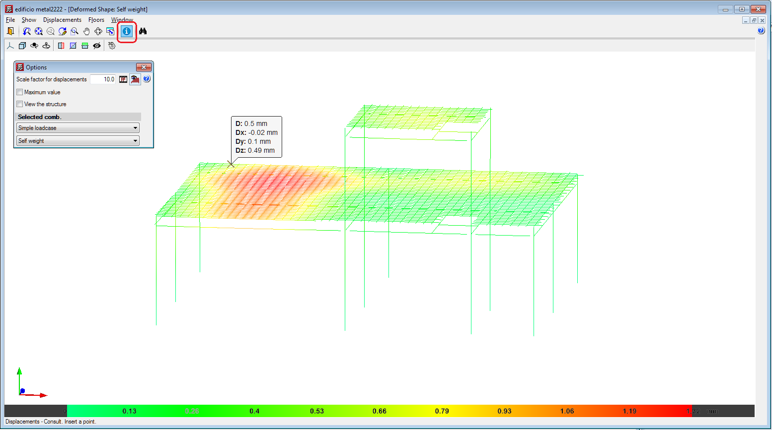The height and width of the screenshot is (430, 772).
Task: Select the zoom to window tool
Action: point(74,31)
